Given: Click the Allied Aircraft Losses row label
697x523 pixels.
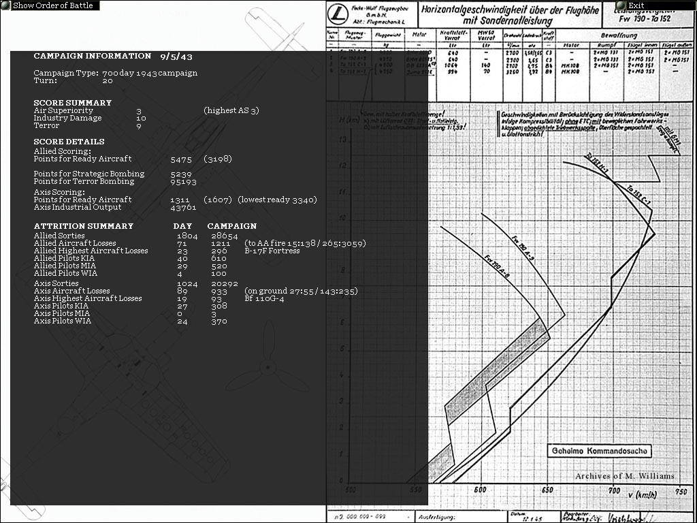Looking at the screenshot, I should tap(75, 243).
